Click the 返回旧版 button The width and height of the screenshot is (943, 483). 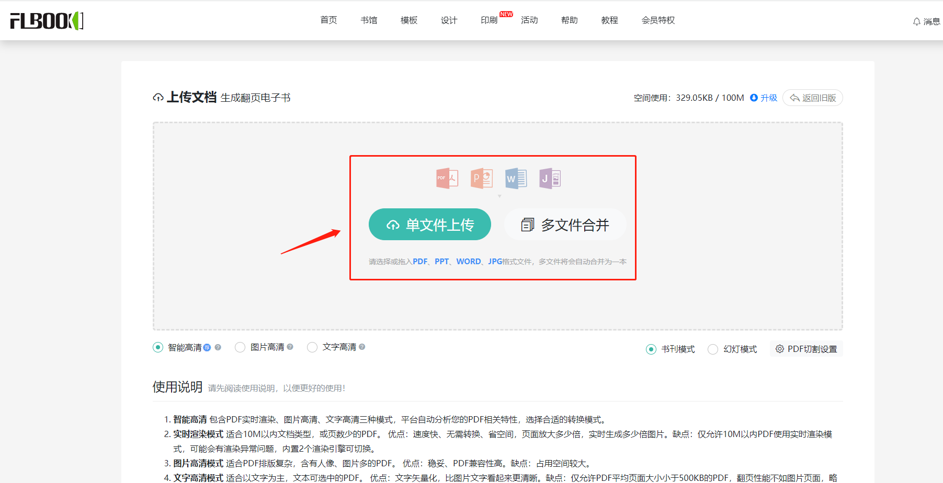coord(813,98)
